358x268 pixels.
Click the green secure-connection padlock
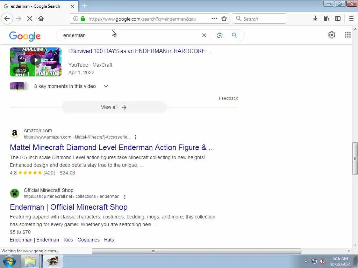point(83,19)
